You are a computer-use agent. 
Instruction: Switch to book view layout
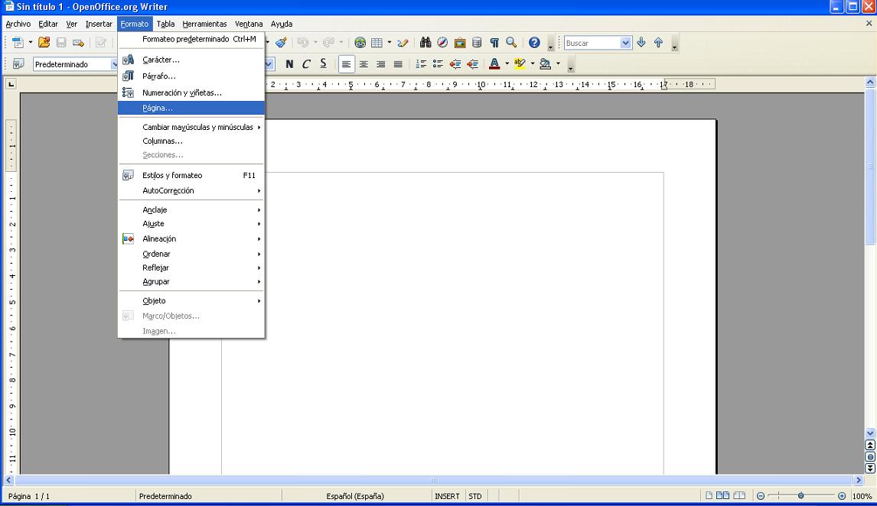pos(739,495)
